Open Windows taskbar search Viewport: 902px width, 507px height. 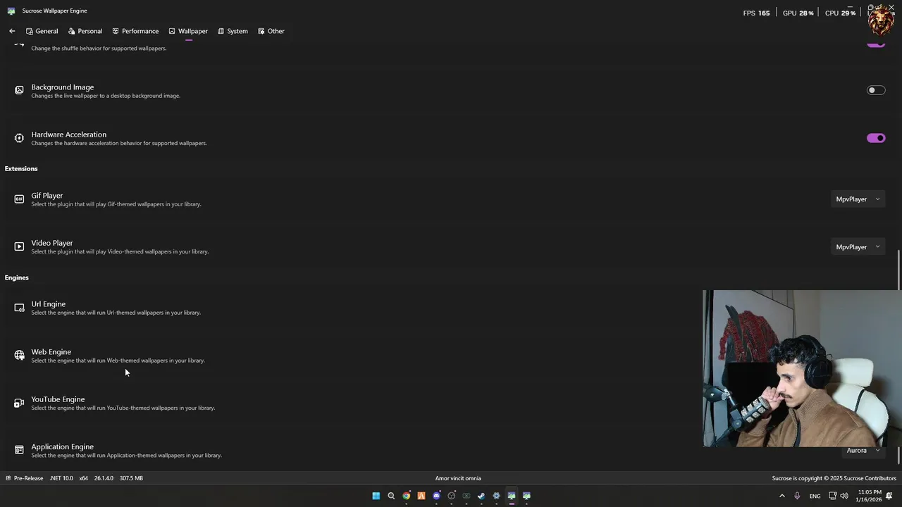pyautogui.click(x=391, y=496)
